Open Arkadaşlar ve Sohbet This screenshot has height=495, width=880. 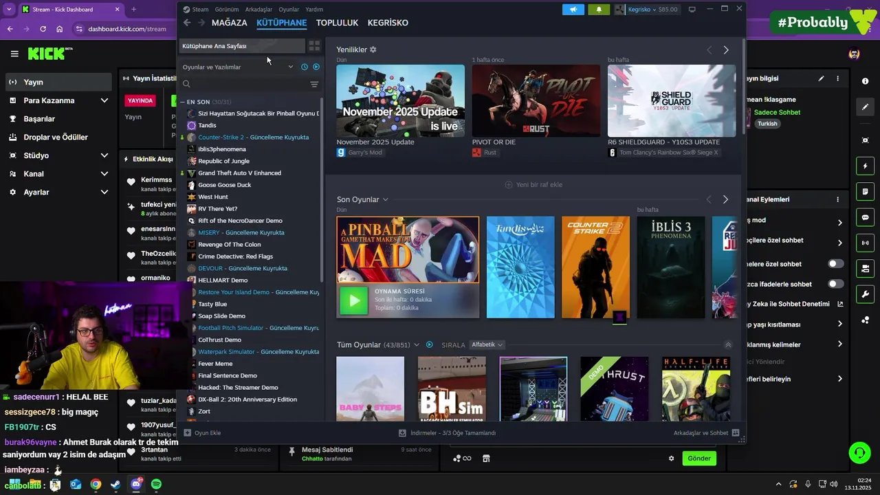(706, 433)
